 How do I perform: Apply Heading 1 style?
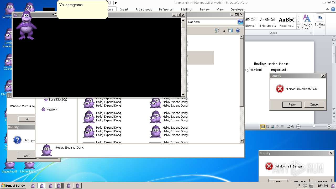[287, 23]
